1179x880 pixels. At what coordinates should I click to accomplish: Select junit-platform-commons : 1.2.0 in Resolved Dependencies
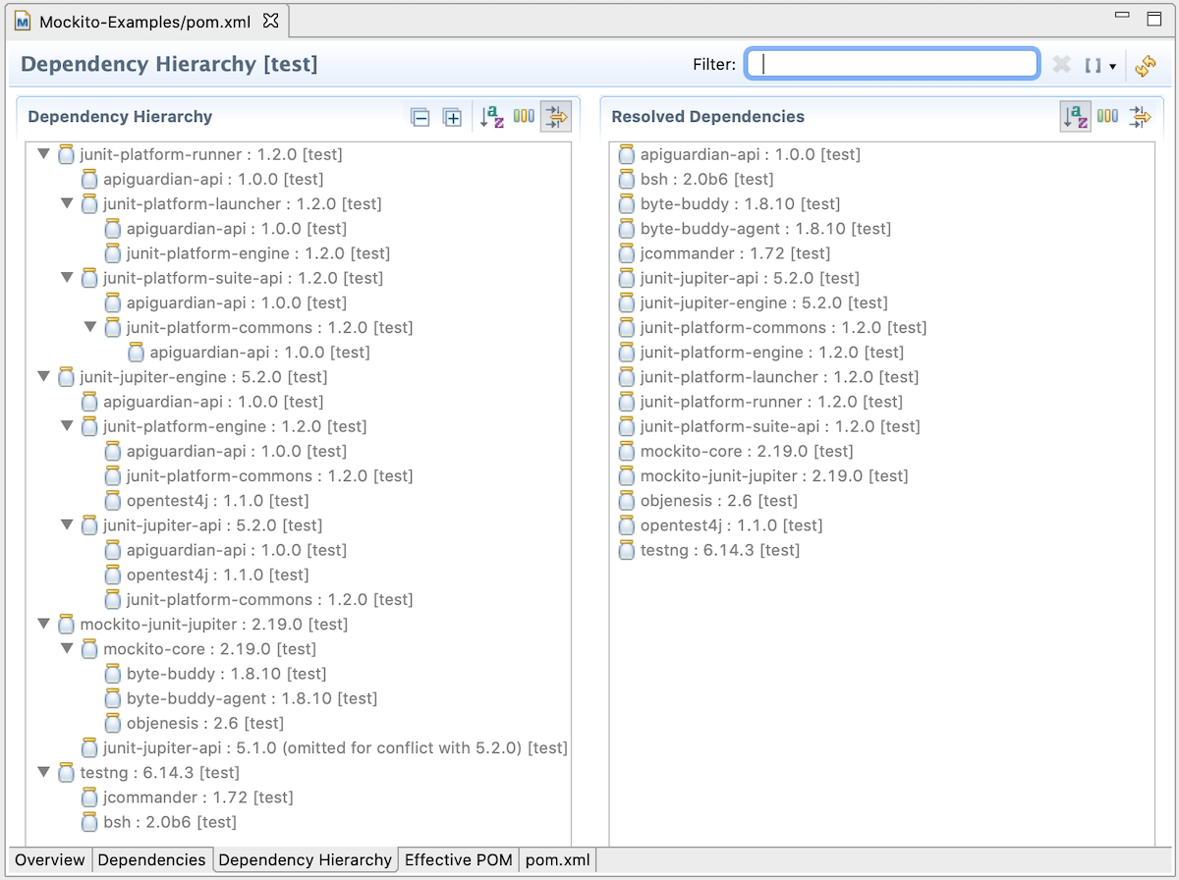click(772, 327)
